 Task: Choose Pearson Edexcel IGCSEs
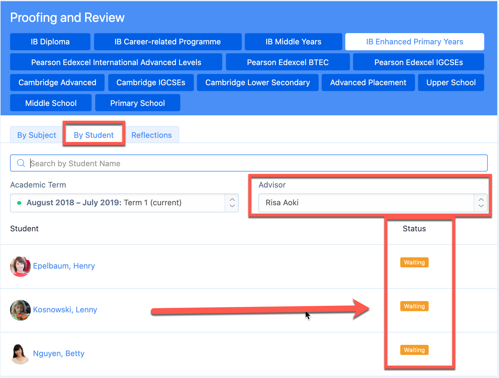click(419, 62)
